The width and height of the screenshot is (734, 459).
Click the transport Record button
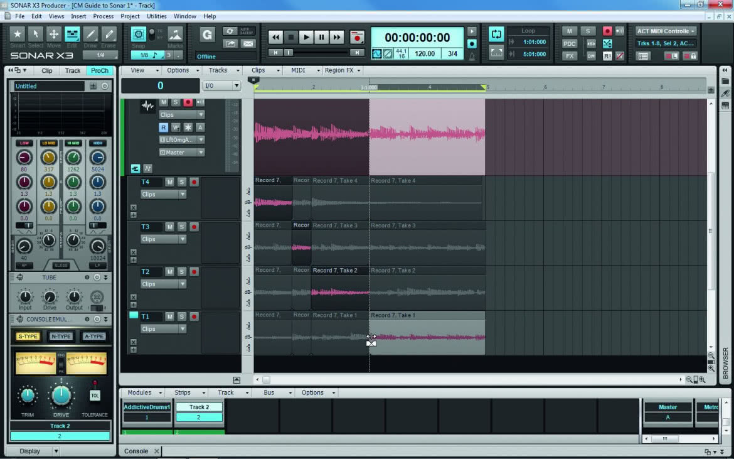click(357, 37)
